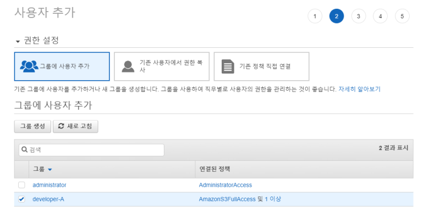
Task: Click the single user silhouette icon
Action: pyautogui.click(x=128, y=66)
